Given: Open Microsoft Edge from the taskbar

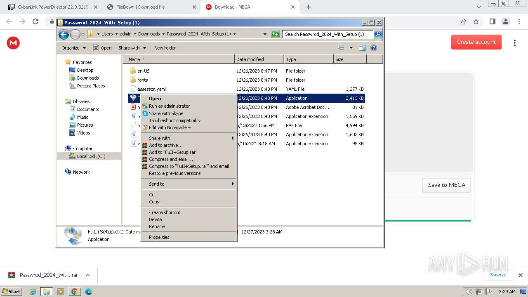Looking at the screenshot, I should pos(88,292).
